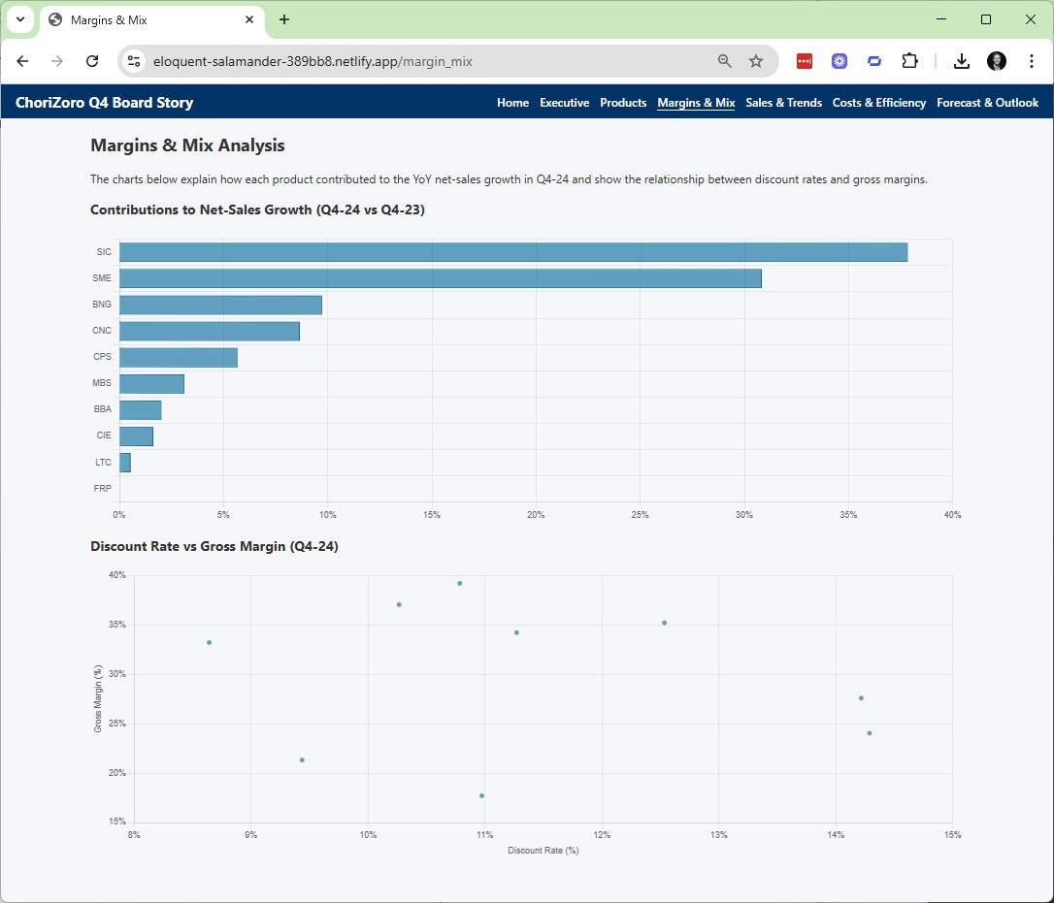Open the Executive page

pyautogui.click(x=564, y=103)
